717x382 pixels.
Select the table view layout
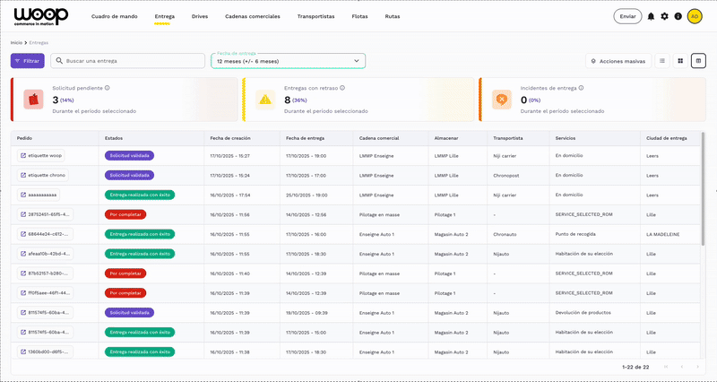[x=698, y=61]
